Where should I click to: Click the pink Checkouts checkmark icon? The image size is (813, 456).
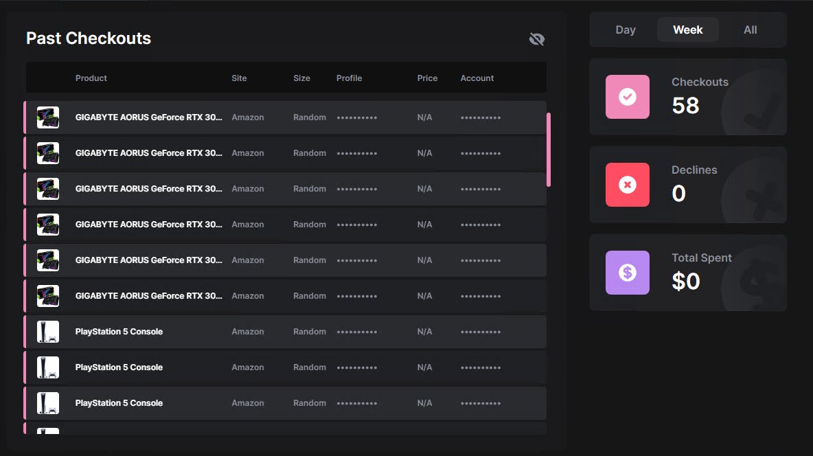point(628,97)
